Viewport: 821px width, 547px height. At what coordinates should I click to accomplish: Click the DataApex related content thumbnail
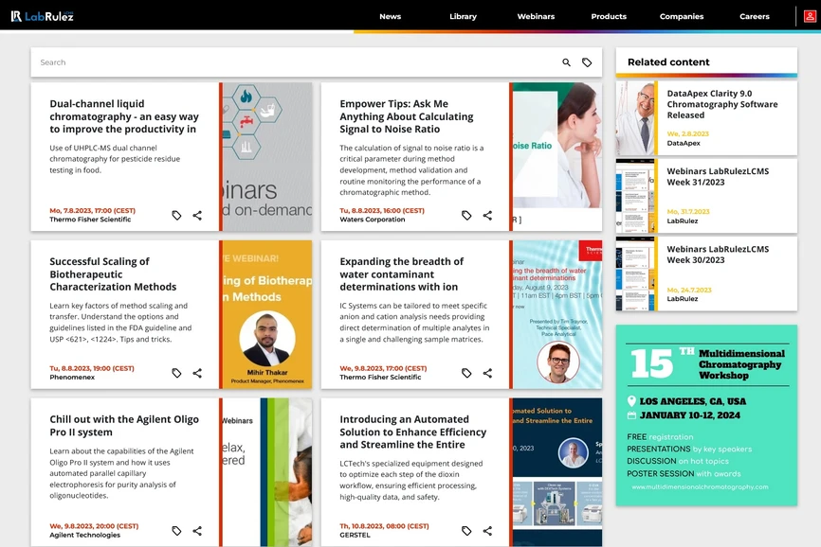(635, 118)
